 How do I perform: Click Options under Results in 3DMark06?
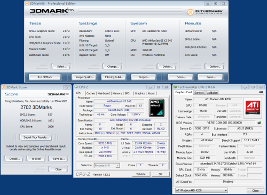coord(214,67)
